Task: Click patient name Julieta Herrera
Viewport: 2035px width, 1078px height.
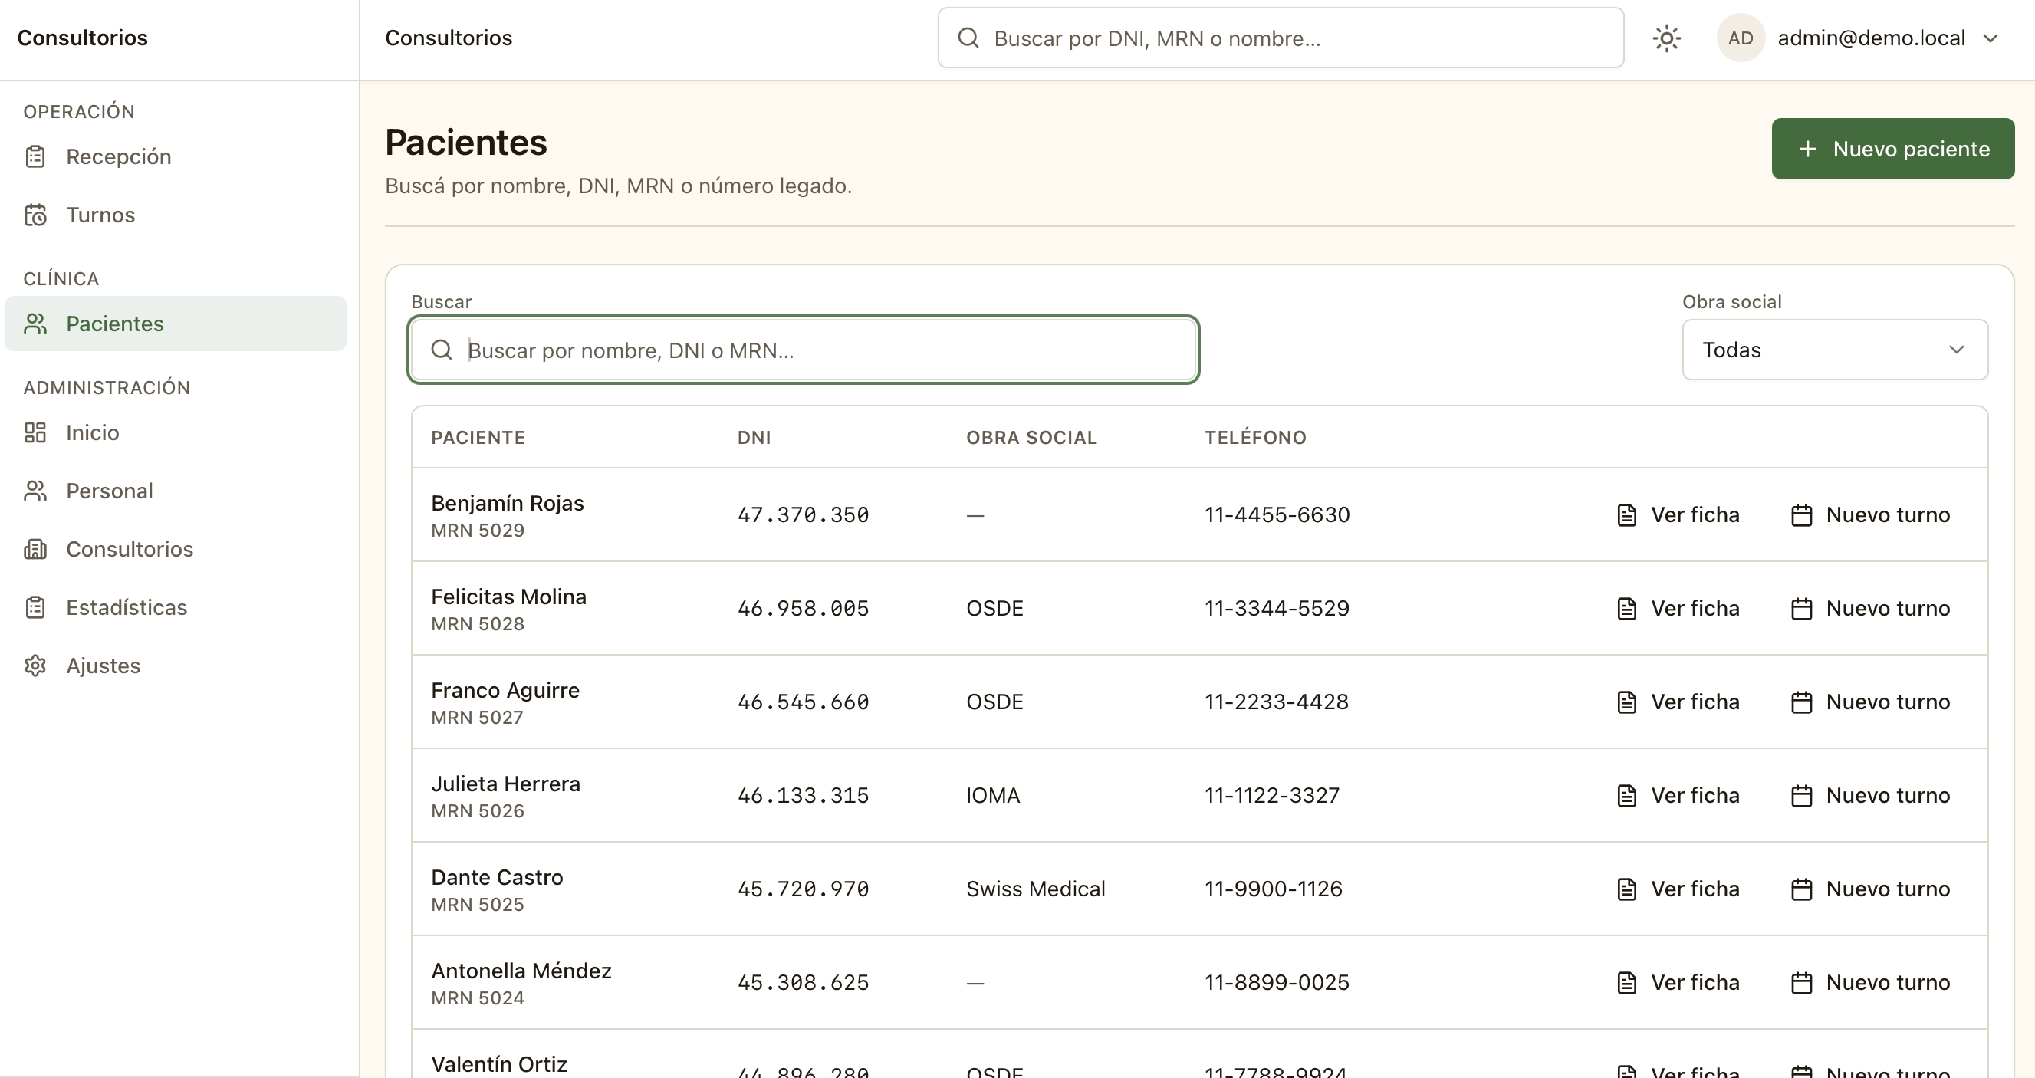Action: pos(505,784)
